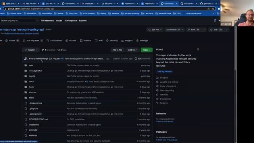Open the Star lists dropdown arrow
Image resolution: width=254 pixels, height=143 pixels.
coord(227,30)
